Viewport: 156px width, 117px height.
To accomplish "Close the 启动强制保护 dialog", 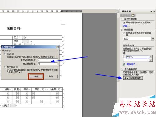I will [x=57, y=47].
